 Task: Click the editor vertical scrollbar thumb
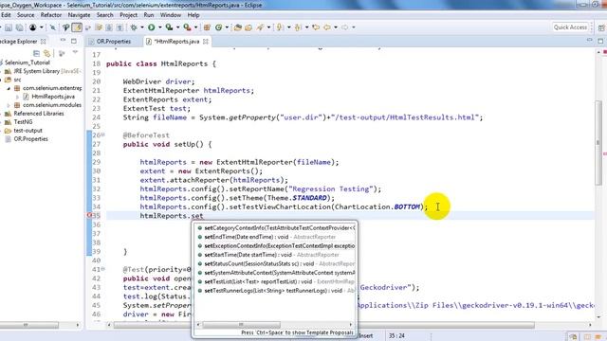tap(598, 143)
